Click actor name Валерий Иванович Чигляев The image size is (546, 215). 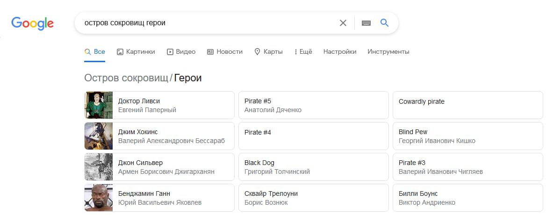tap(441, 172)
